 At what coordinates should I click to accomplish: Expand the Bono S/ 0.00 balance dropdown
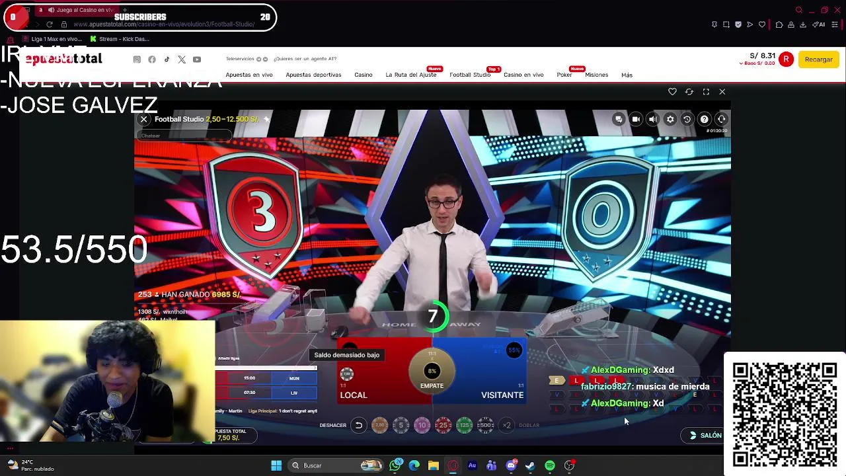[757, 63]
